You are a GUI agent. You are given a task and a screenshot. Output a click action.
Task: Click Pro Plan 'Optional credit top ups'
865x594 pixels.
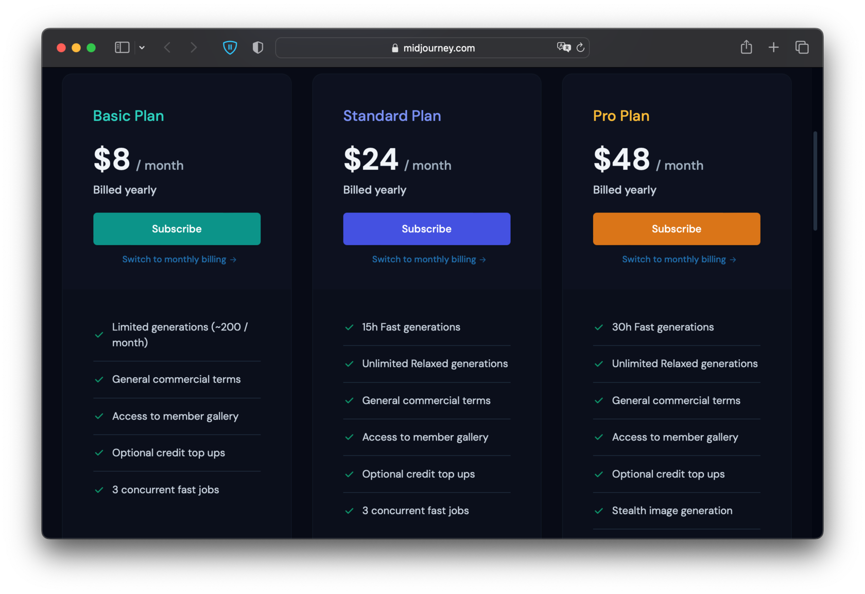tap(668, 474)
